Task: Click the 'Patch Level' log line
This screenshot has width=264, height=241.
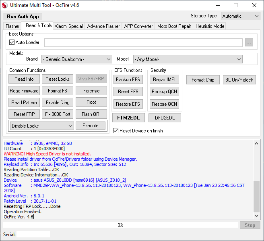Action: (30, 201)
